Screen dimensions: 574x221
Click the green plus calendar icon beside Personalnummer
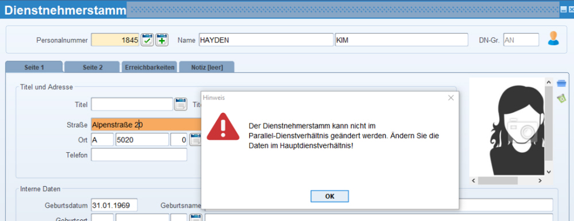[x=162, y=40]
